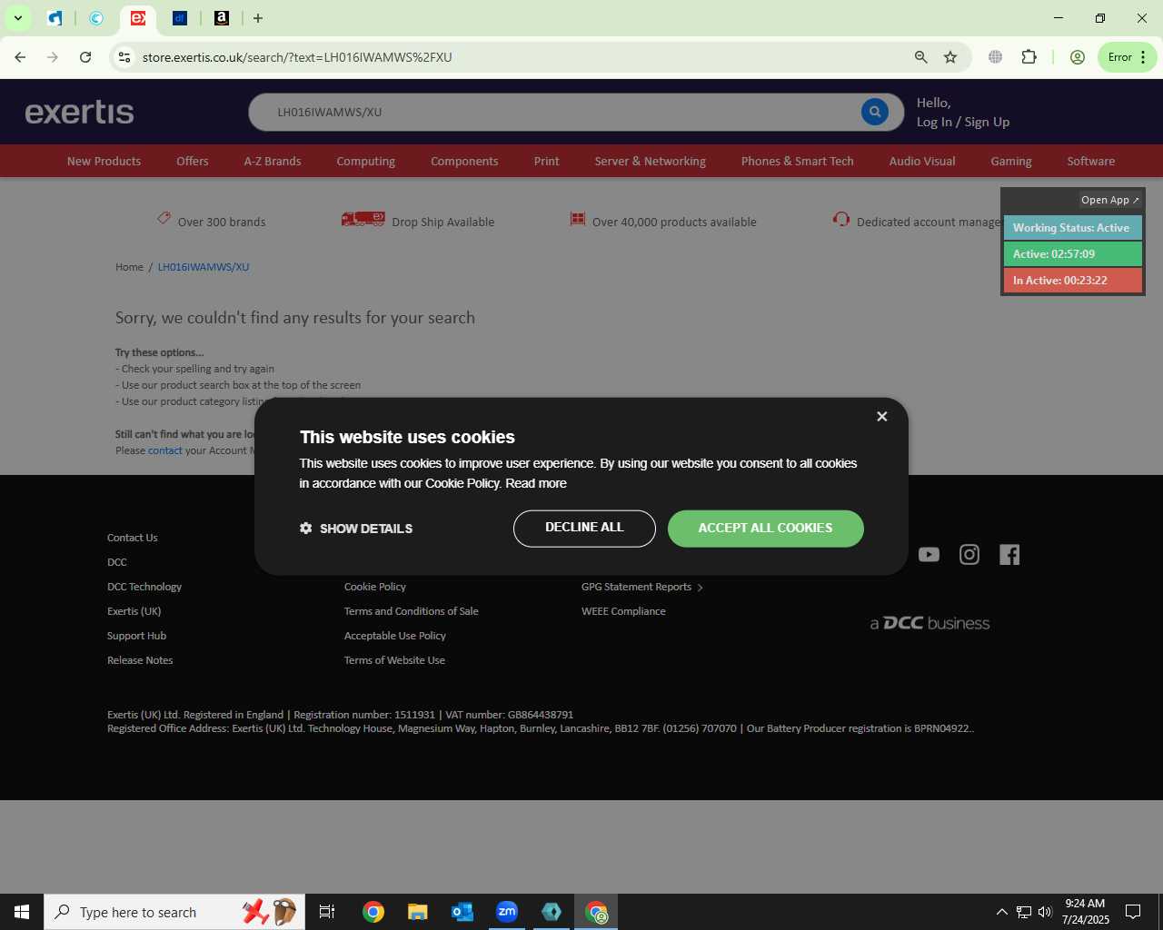The image size is (1163, 930).
Task: Click the contact link in help text
Action: tap(165, 450)
